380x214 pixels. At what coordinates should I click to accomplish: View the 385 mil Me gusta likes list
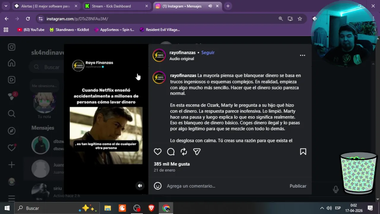[172, 164]
